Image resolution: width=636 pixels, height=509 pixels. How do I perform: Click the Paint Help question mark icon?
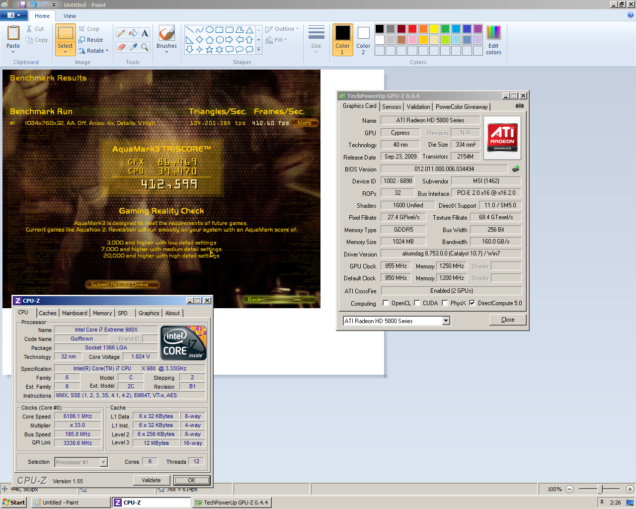click(631, 15)
